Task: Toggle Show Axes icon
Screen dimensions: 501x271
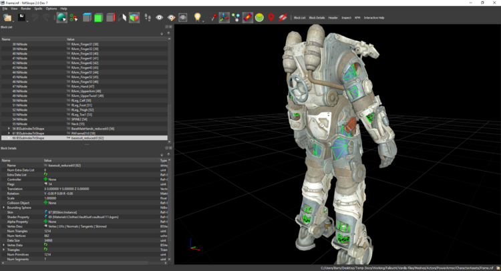Action: (x=224, y=17)
